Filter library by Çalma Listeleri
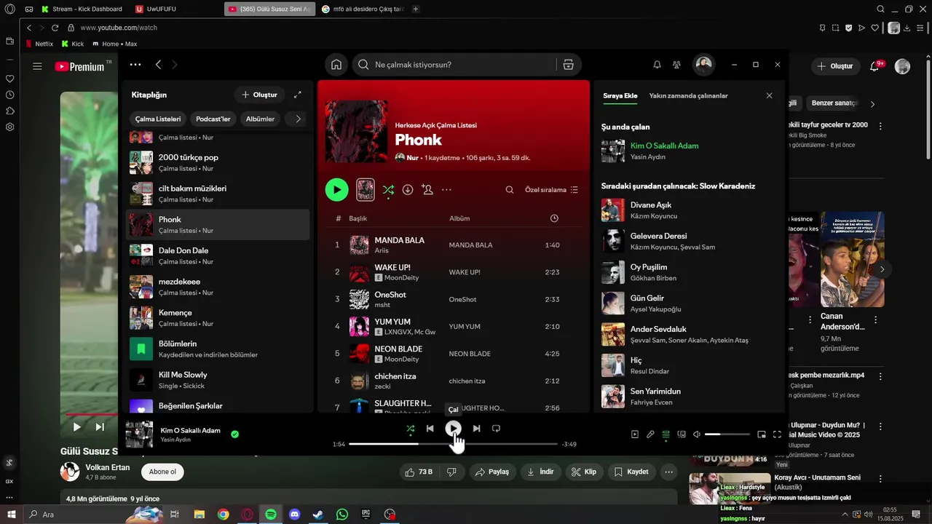 [158, 119]
